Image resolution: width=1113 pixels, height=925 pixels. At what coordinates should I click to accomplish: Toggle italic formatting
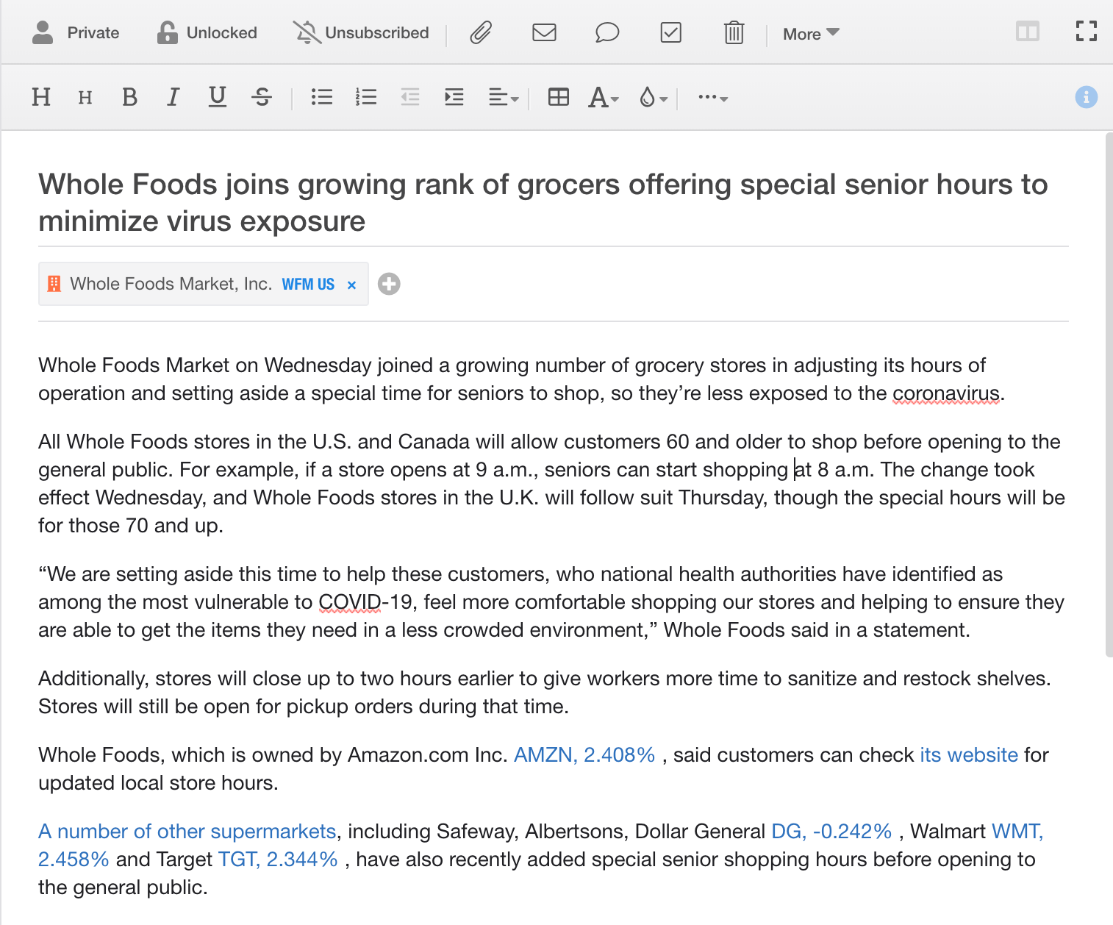point(173,97)
